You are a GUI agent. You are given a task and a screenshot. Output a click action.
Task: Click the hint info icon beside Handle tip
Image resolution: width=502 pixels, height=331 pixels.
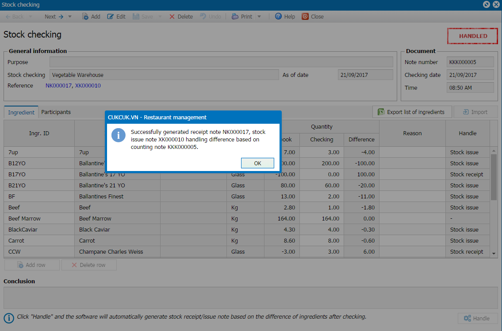click(x=9, y=318)
